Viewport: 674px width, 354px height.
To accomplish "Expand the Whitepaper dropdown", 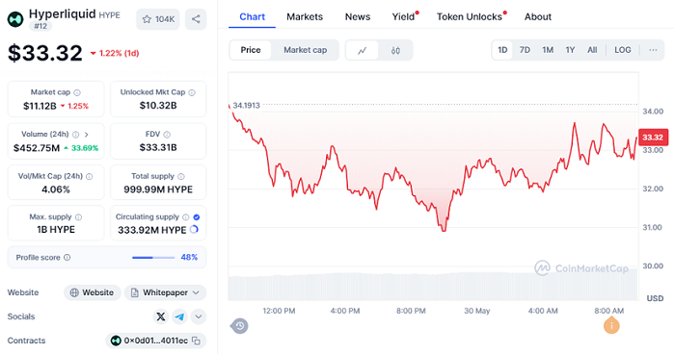I will [166, 292].
